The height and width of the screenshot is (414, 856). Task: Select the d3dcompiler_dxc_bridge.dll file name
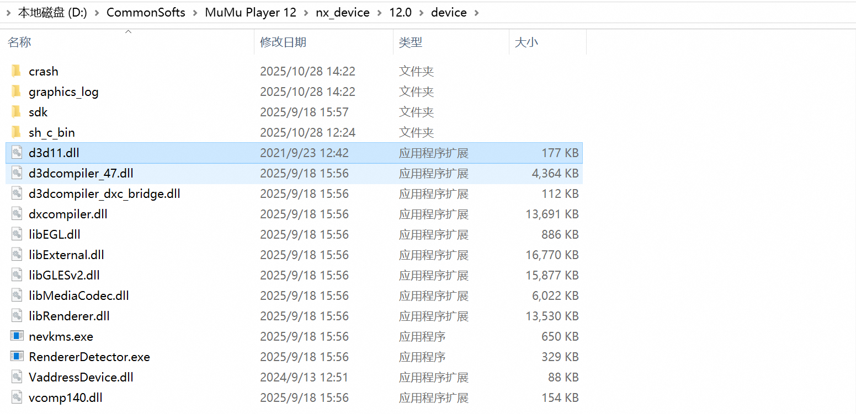[104, 194]
